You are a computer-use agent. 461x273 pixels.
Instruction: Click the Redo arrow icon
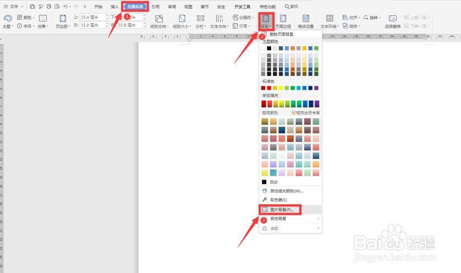tap(76, 6)
